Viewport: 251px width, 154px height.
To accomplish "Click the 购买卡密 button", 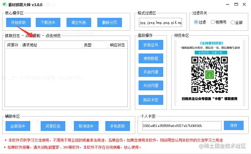I will coord(151,100).
